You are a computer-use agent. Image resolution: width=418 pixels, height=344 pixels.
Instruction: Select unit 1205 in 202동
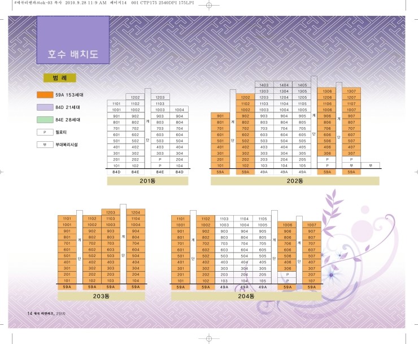302,97
